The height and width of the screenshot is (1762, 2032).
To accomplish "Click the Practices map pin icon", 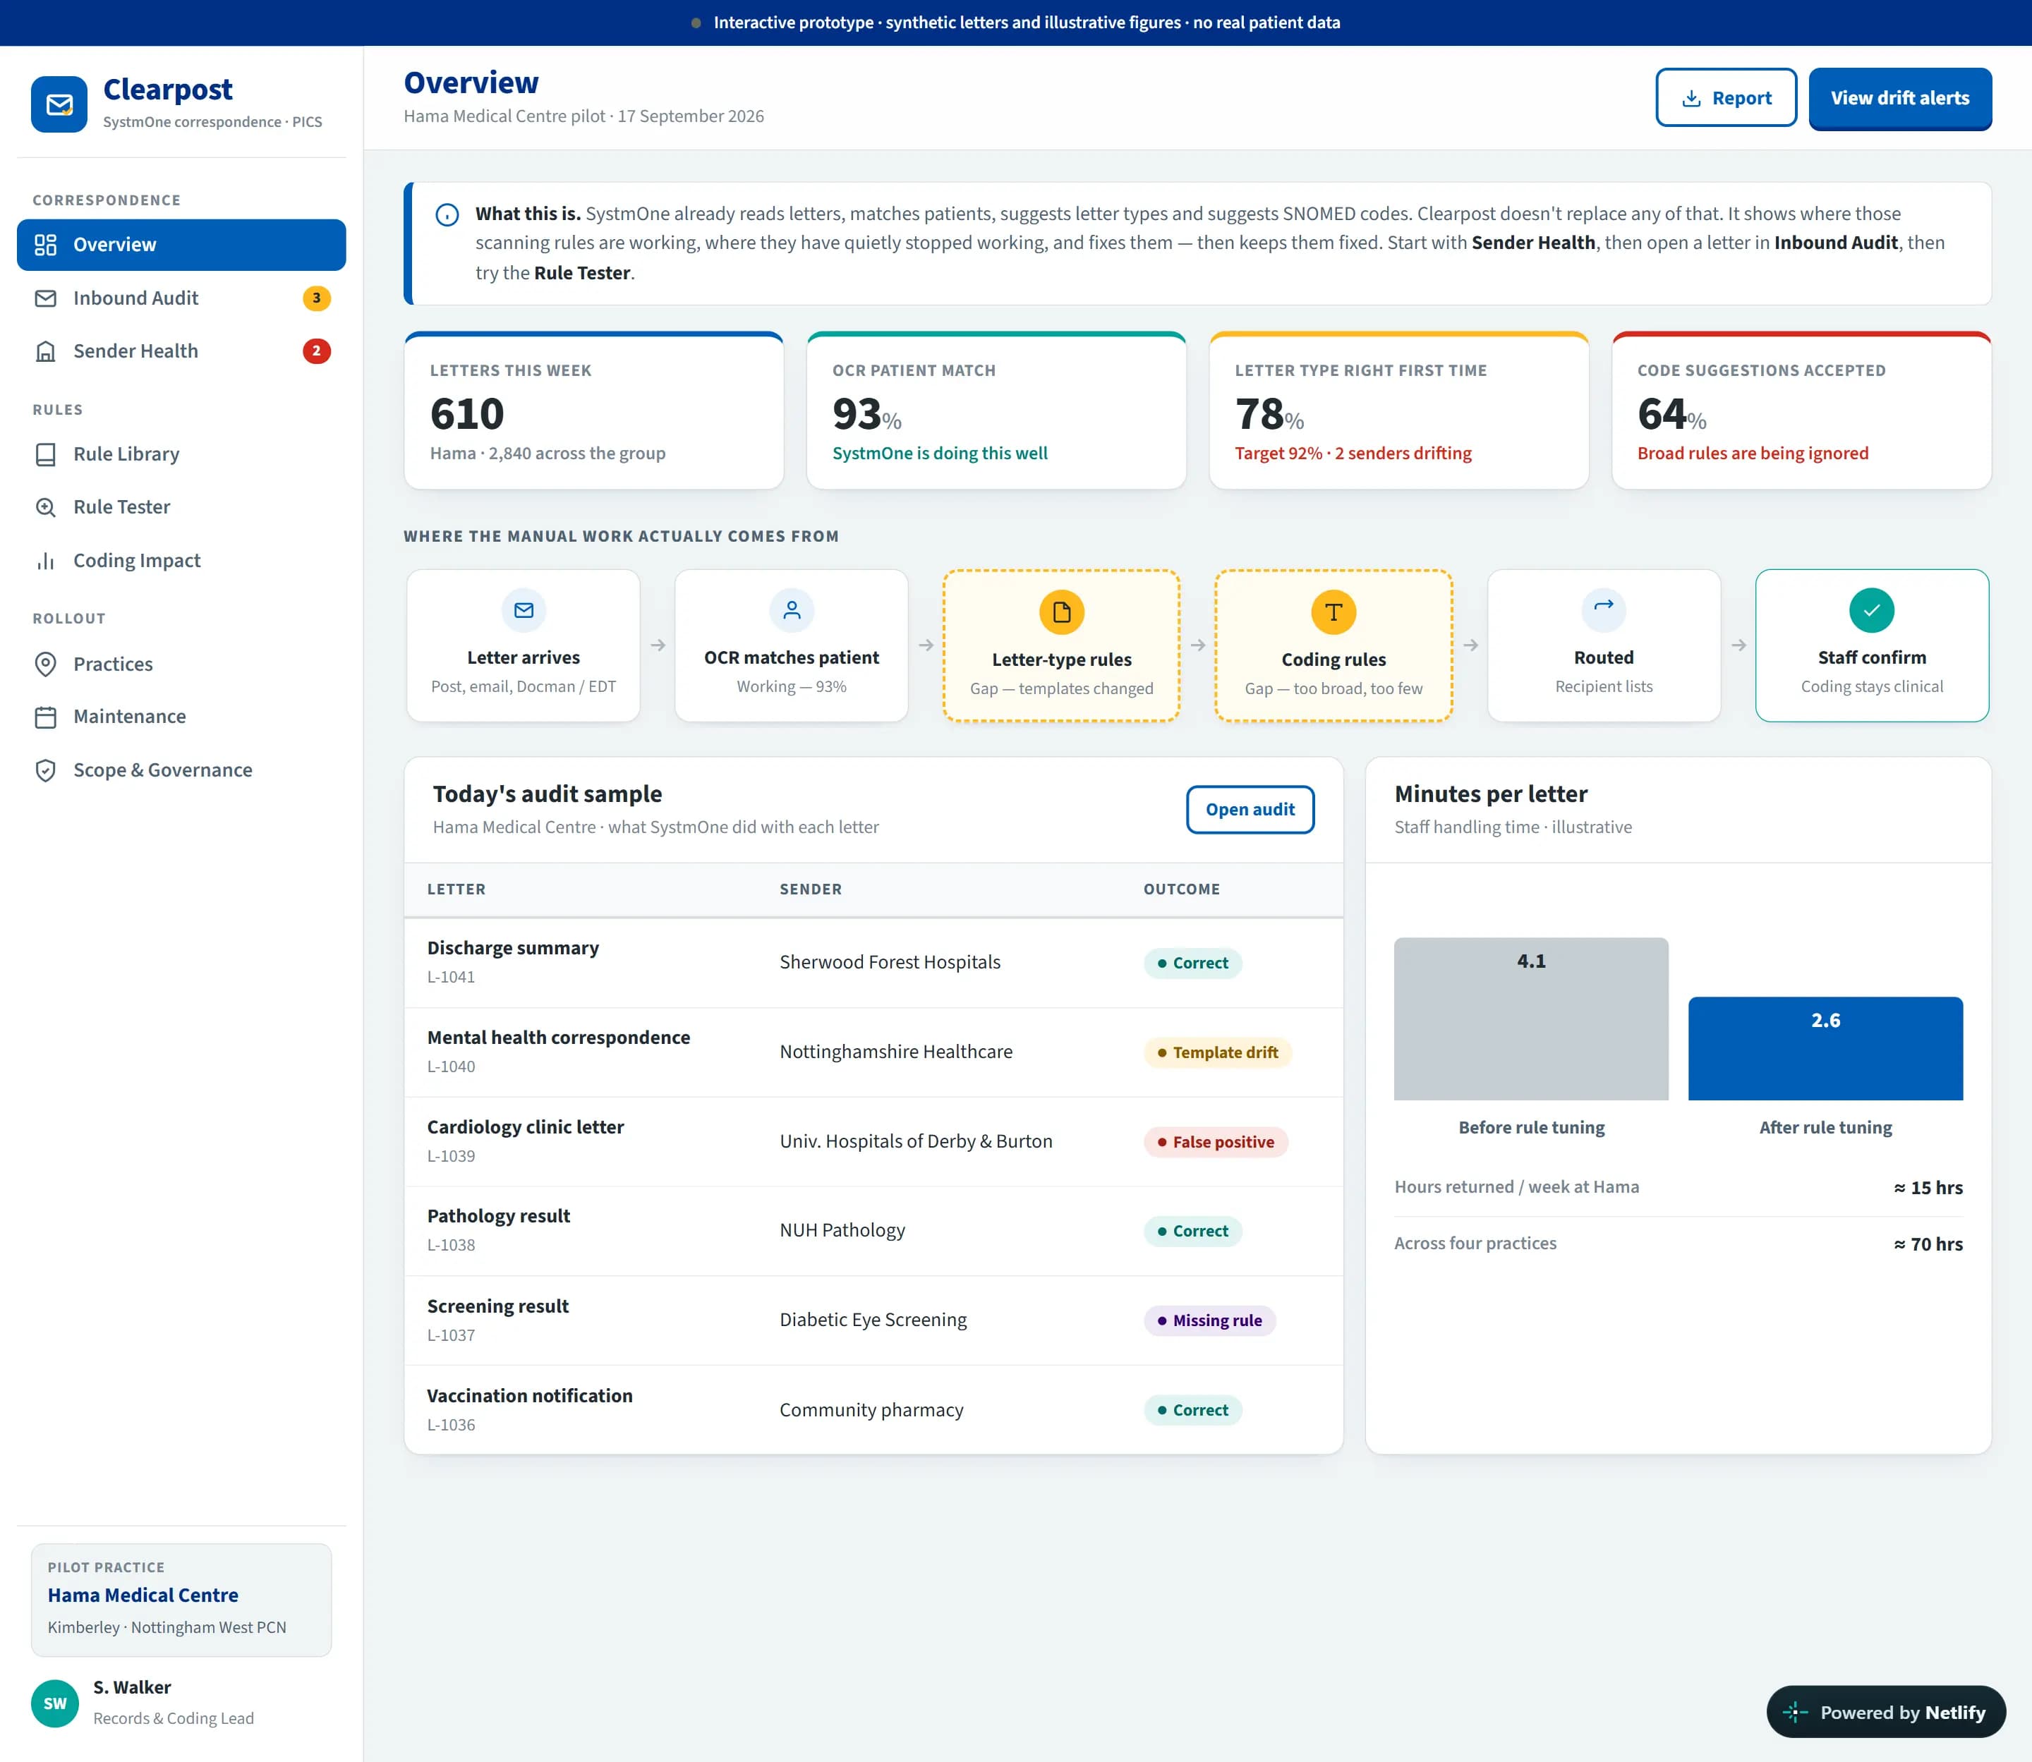I will [45, 664].
